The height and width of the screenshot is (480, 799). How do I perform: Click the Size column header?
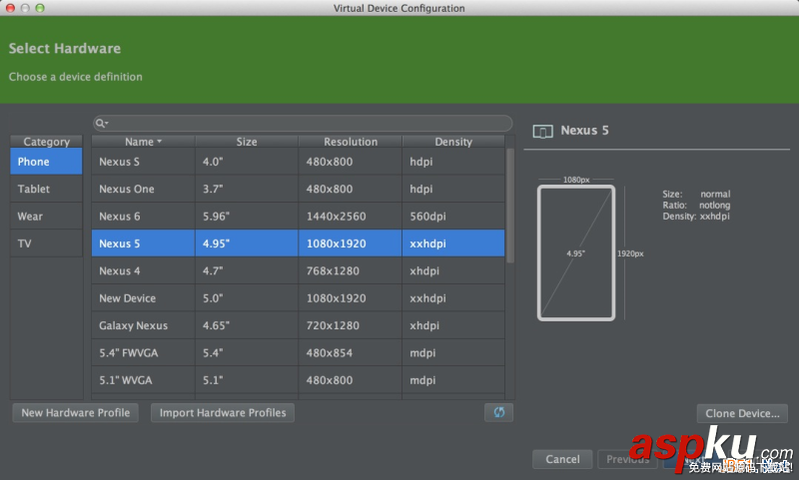tap(247, 142)
